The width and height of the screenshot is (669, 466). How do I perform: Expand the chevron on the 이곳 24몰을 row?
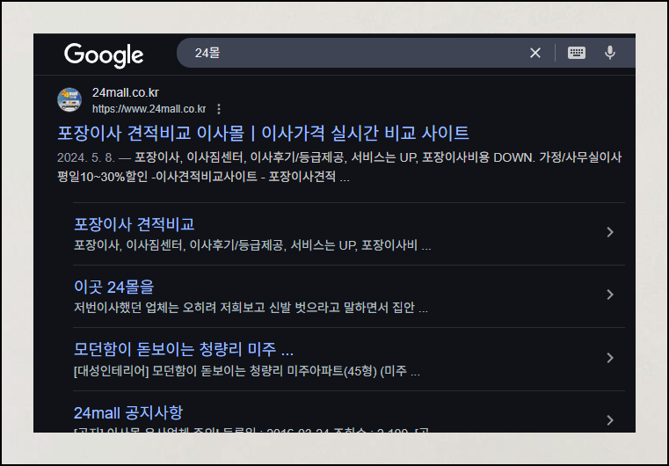click(610, 295)
